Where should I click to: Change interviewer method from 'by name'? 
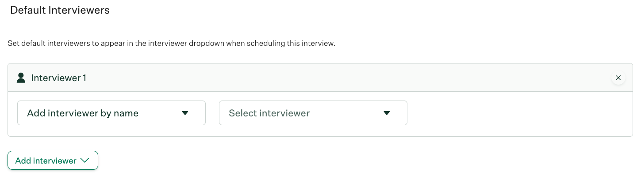111,113
